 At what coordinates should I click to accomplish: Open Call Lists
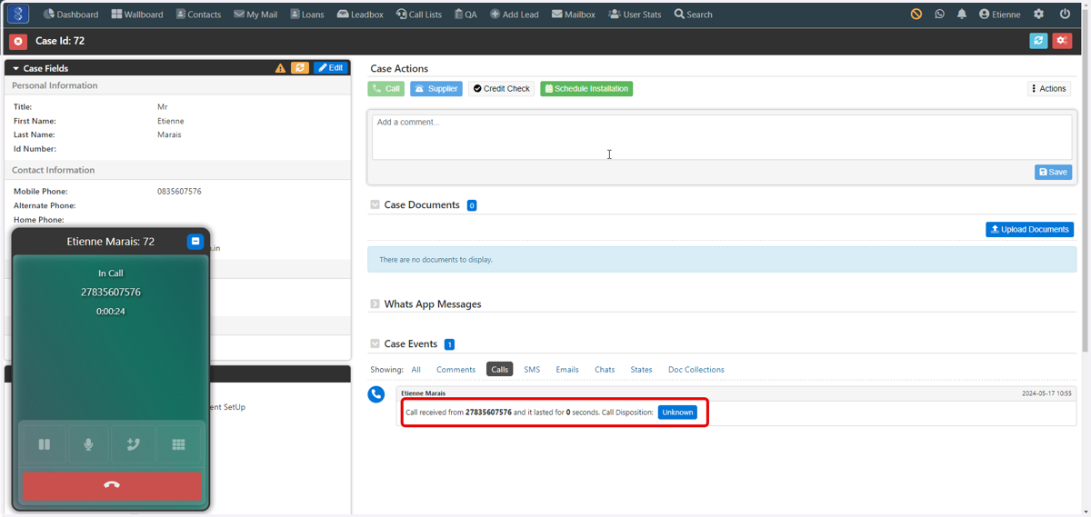419,15
